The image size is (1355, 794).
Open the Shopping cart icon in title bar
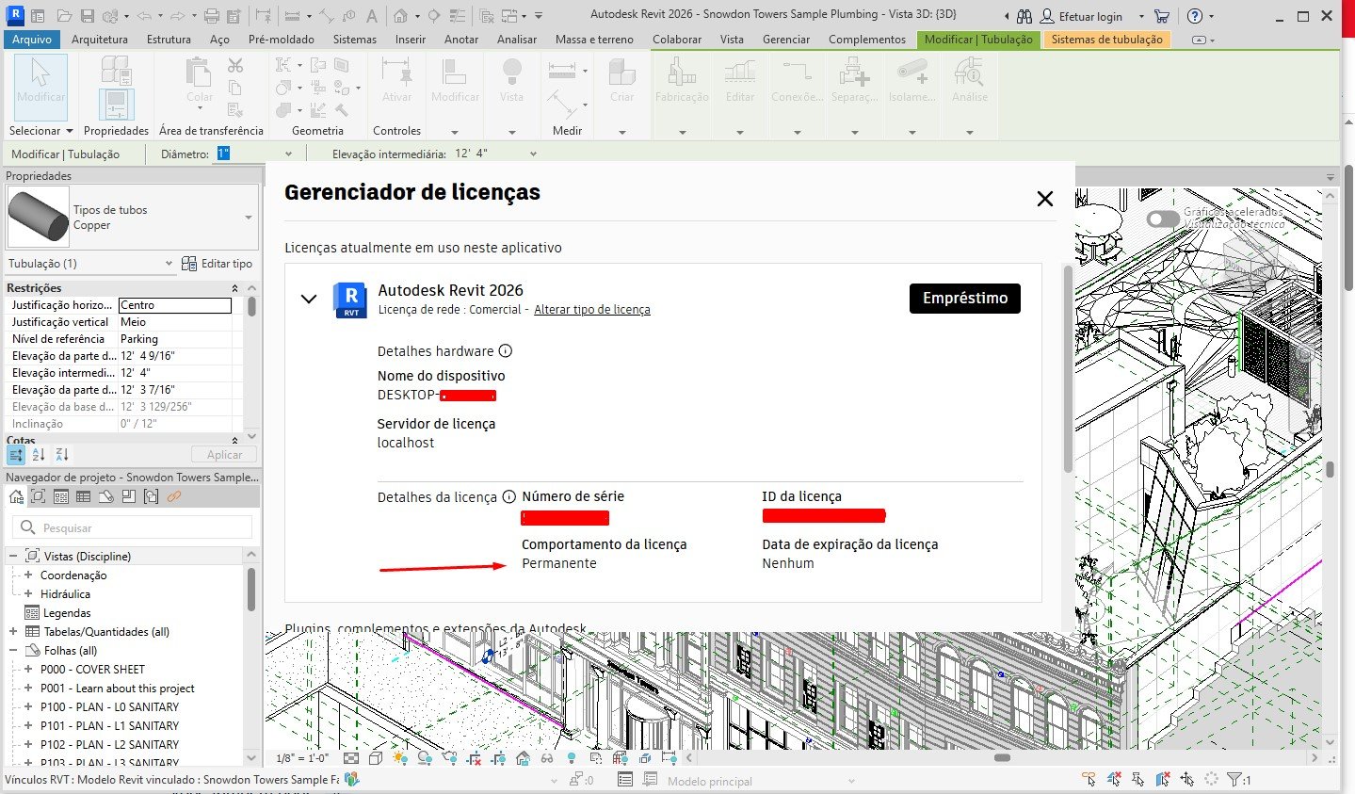[x=1162, y=16]
